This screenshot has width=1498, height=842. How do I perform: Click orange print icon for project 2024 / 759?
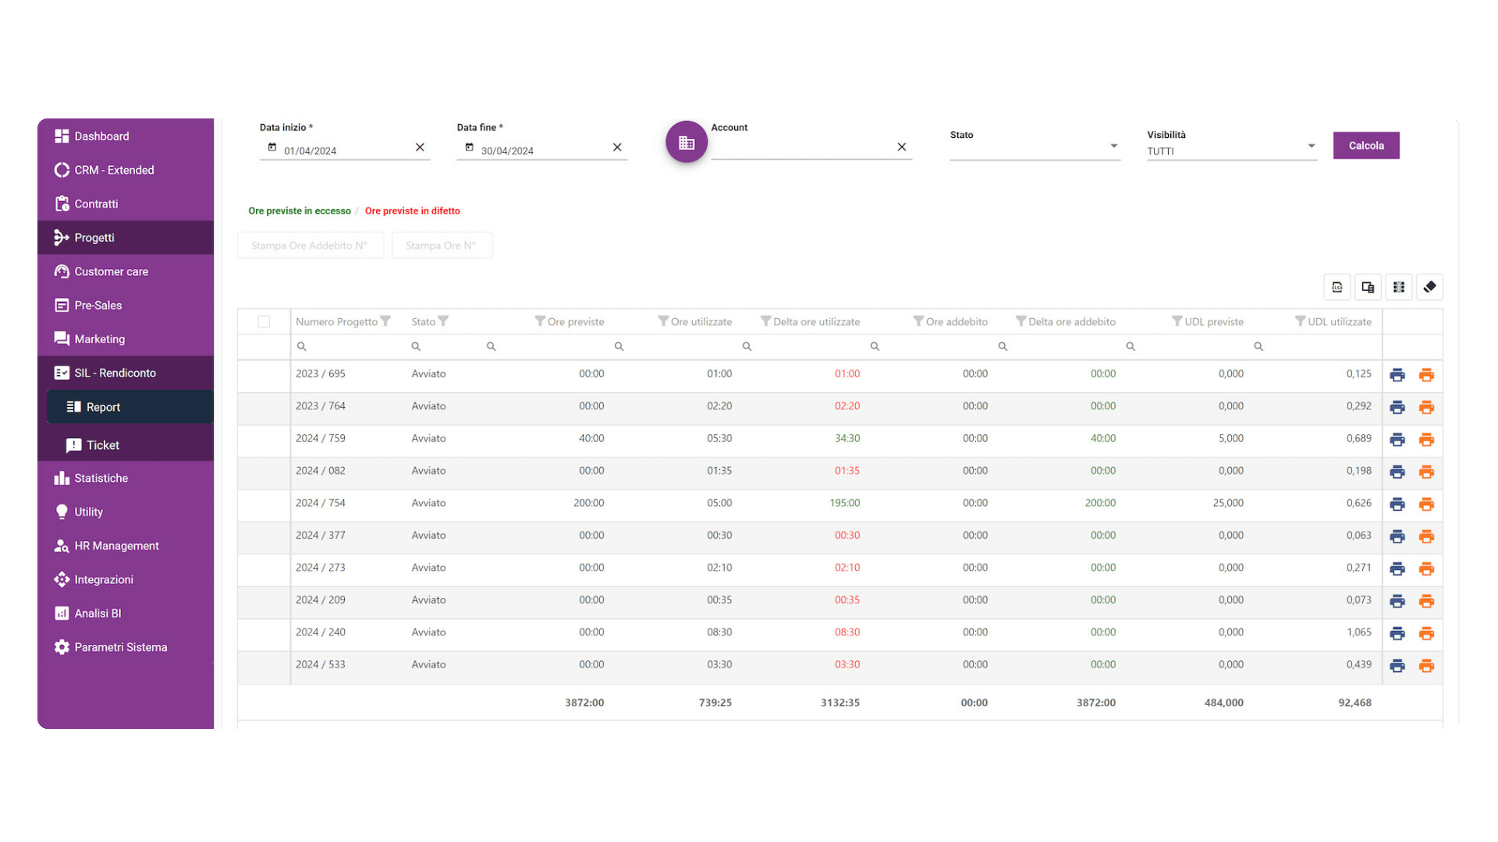1426,440
